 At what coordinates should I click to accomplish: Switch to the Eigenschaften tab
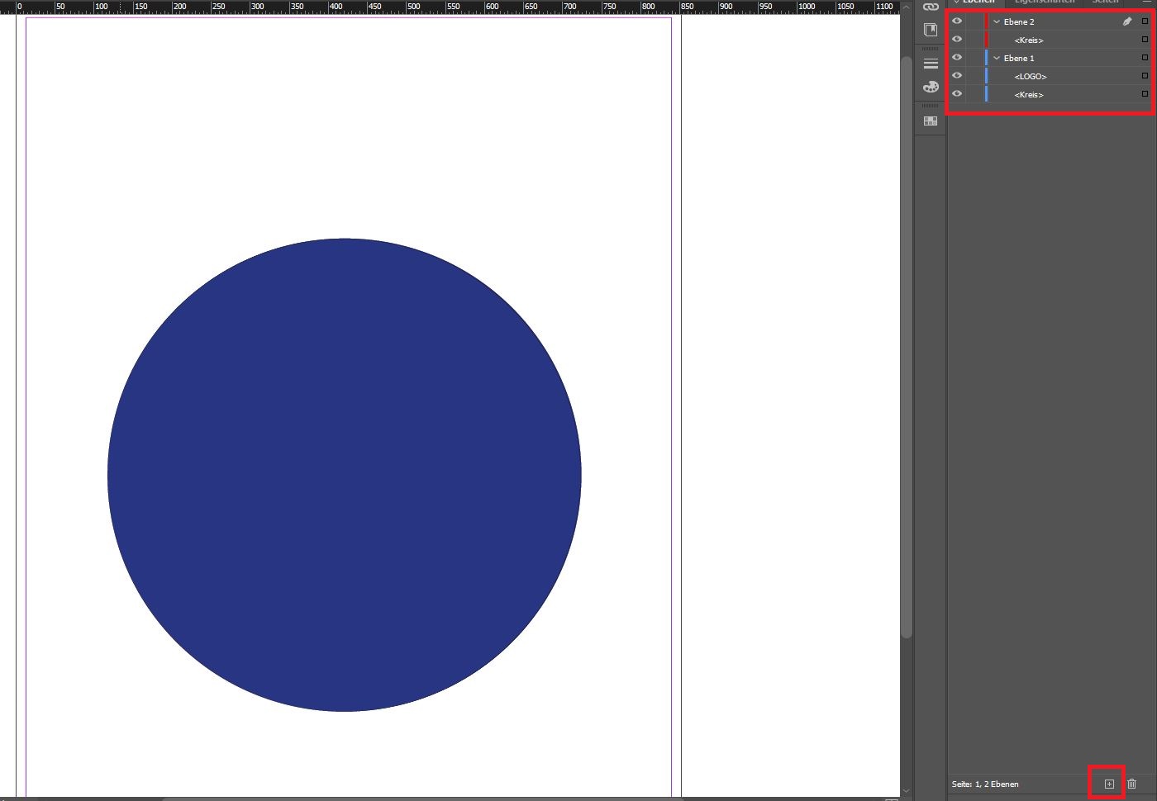pos(1044,2)
